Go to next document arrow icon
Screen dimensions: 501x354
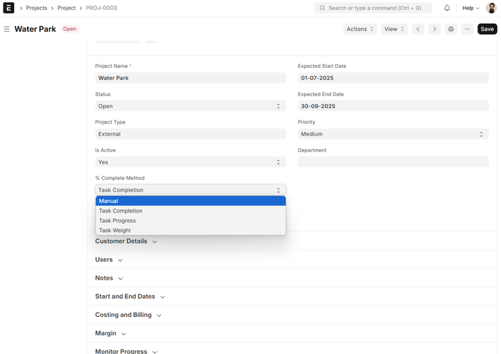point(434,29)
